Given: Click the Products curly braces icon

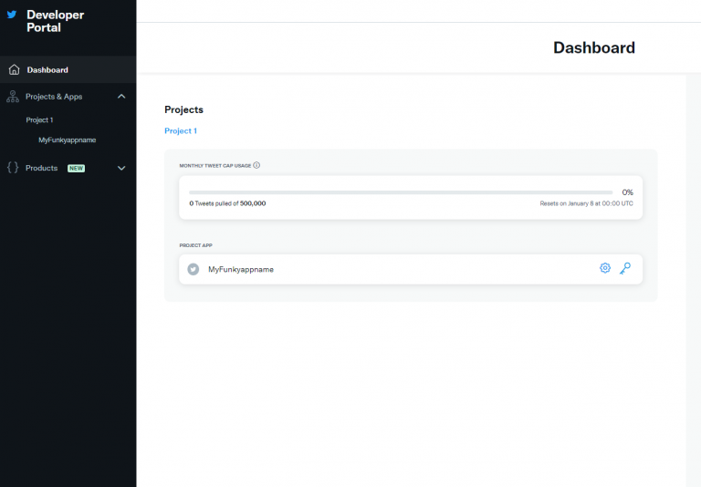Looking at the screenshot, I should tap(13, 168).
